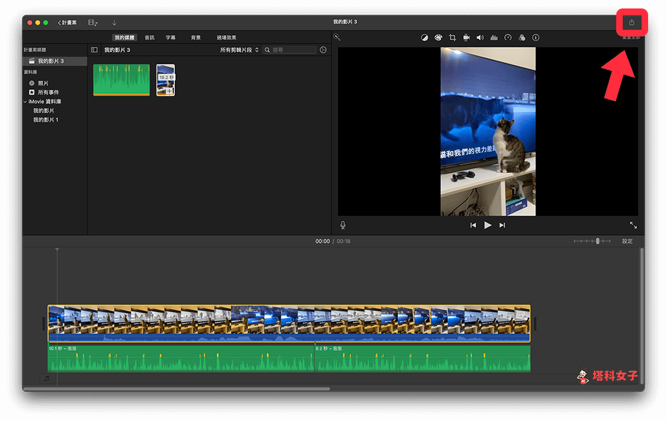This screenshot has width=667, height=421.
Task: Open the volume adjustment tool
Action: [480, 37]
